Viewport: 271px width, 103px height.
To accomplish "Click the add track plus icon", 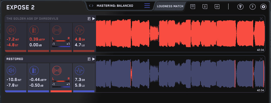I will coord(217,7).
